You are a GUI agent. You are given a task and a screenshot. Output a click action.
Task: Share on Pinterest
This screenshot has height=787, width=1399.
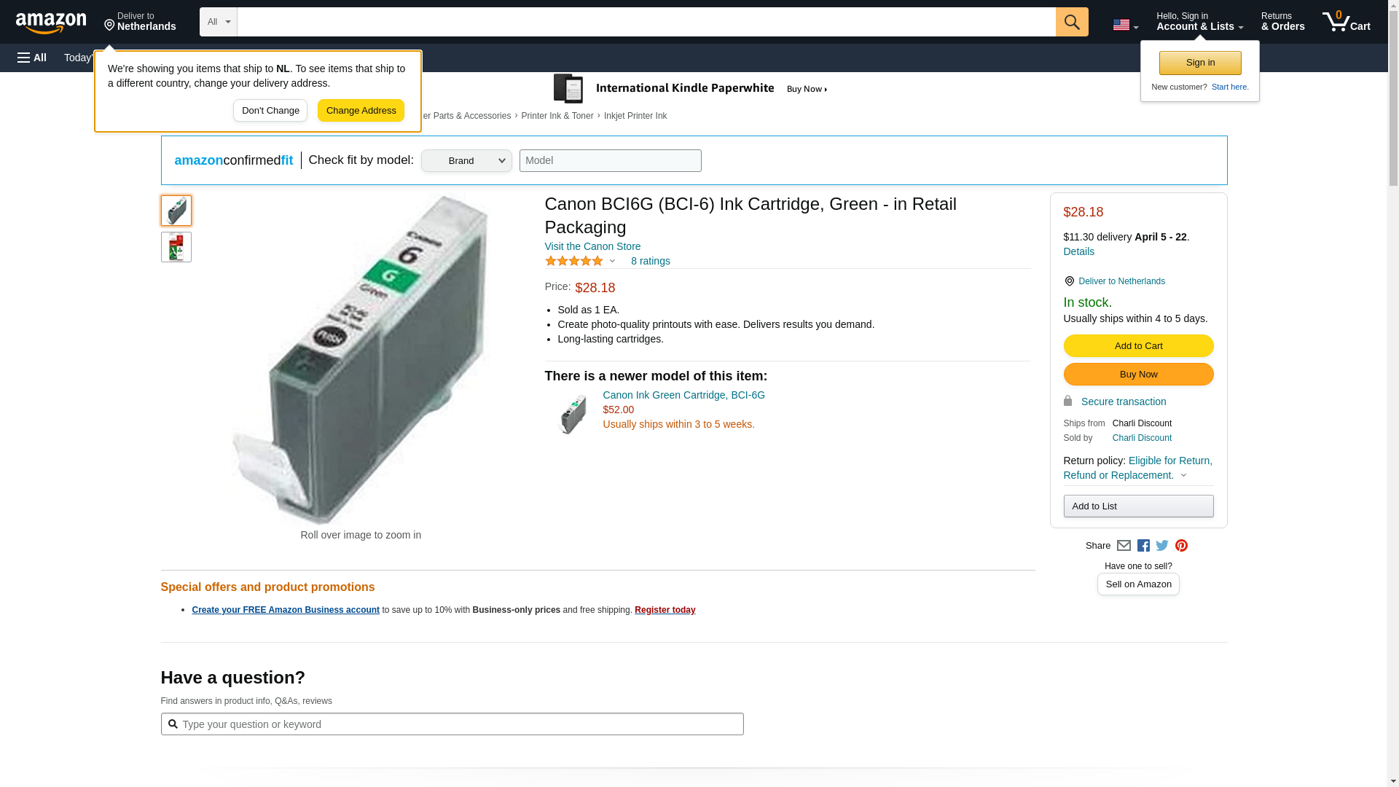[x=1181, y=546]
